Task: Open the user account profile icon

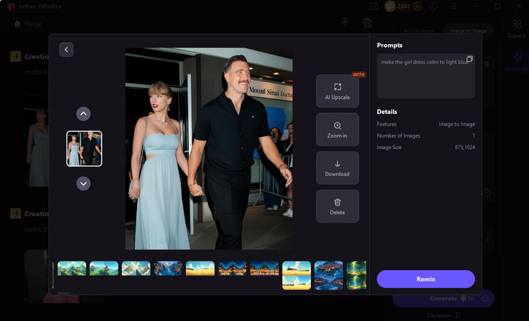Action: click(x=433, y=6)
